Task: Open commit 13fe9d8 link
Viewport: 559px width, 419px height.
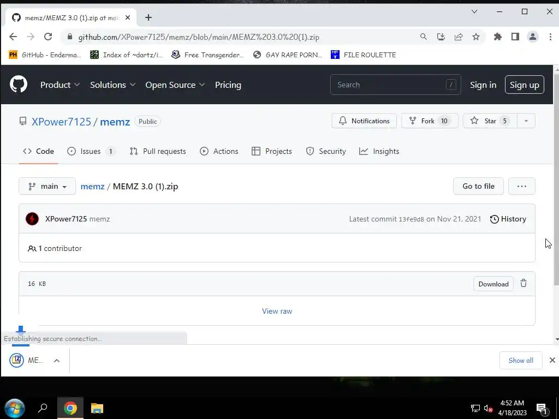Action: tap(412, 219)
